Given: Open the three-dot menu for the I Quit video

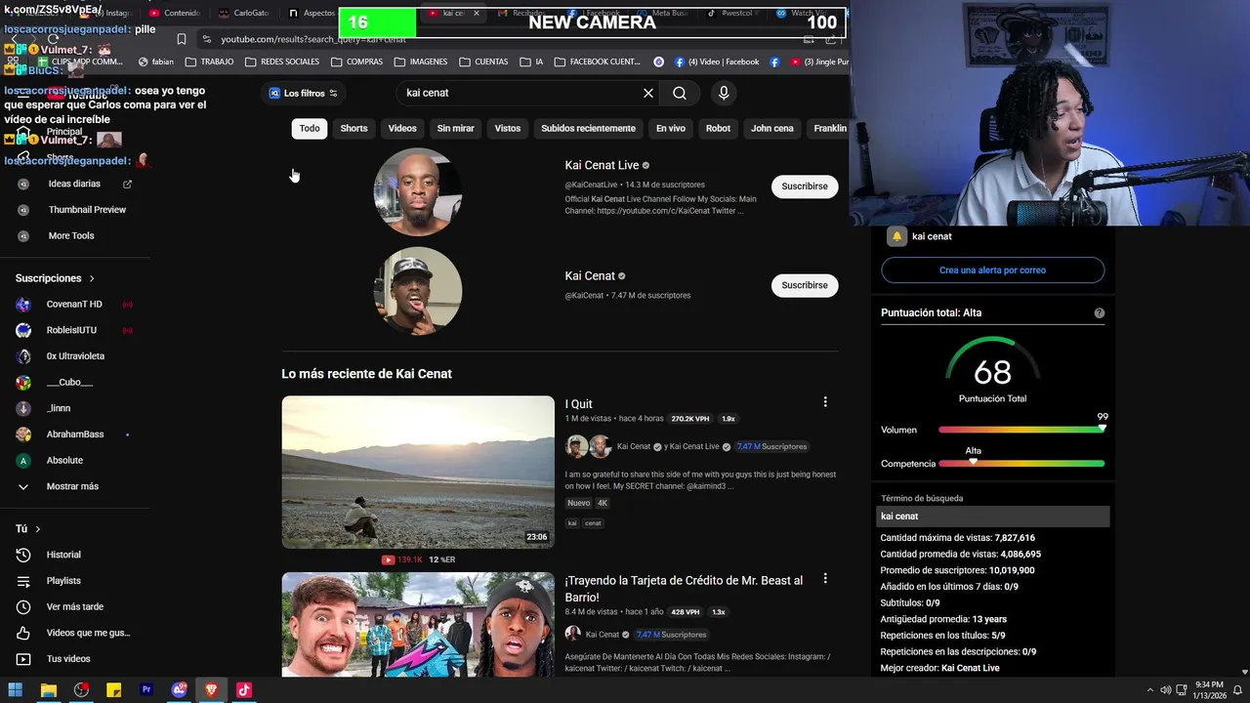Looking at the screenshot, I should coord(825,402).
